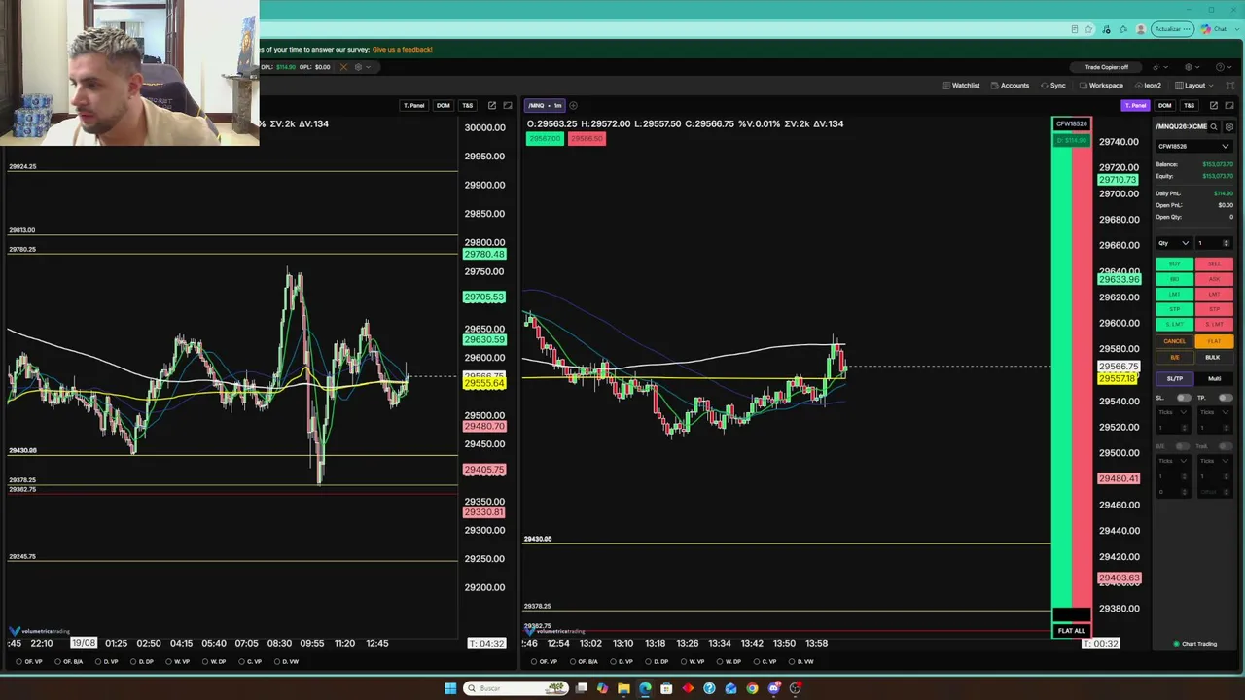This screenshot has height=700, width=1245.
Task: Select OF. B/A radio on left chart
Action: [x=68, y=662]
